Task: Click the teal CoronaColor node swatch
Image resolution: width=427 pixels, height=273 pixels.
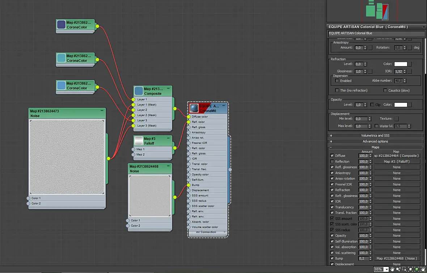Action: click(x=61, y=58)
